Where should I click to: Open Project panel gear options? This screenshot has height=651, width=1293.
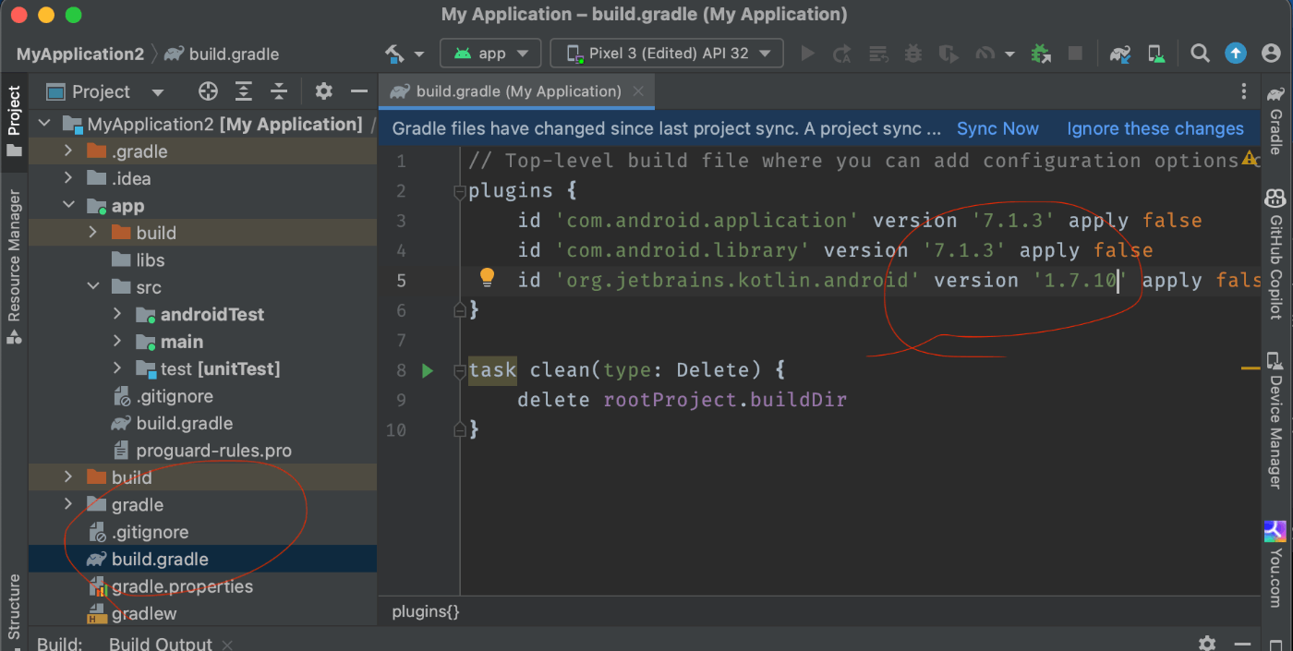[323, 91]
